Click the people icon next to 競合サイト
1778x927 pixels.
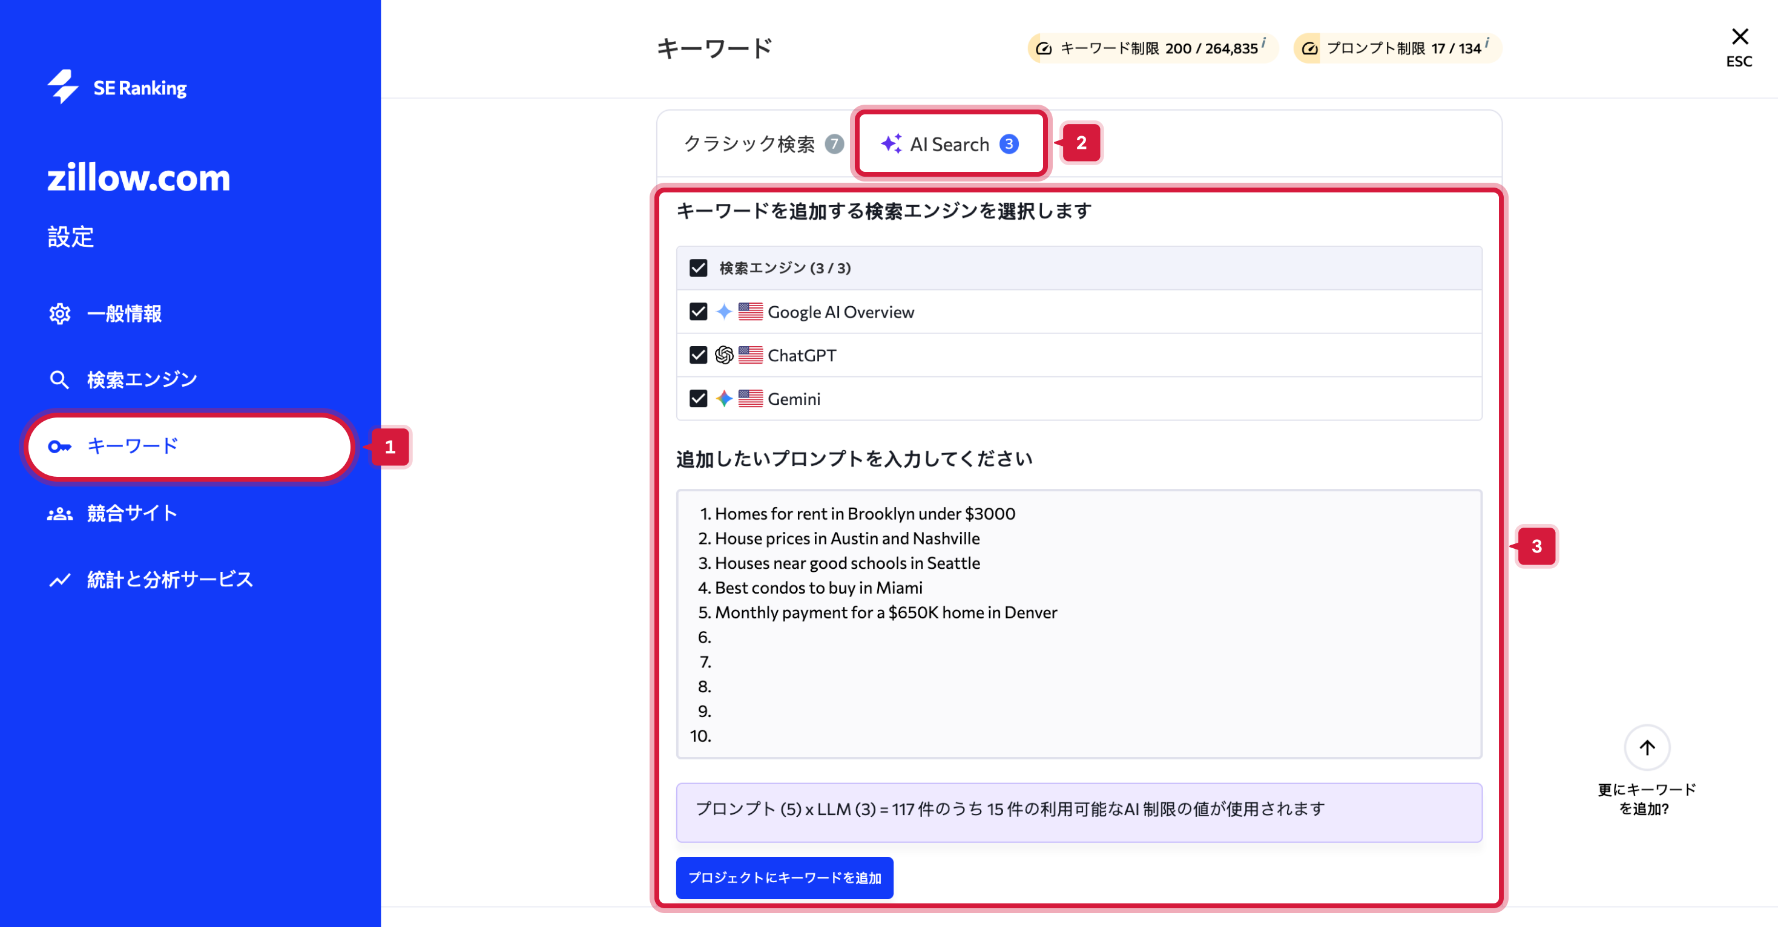60,513
